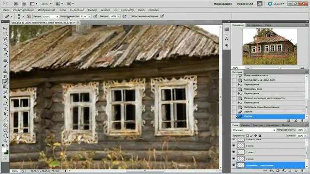This screenshot has width=310, height=174.
Task: Open the 'Фильтр' menu
Action: (93, 10)
